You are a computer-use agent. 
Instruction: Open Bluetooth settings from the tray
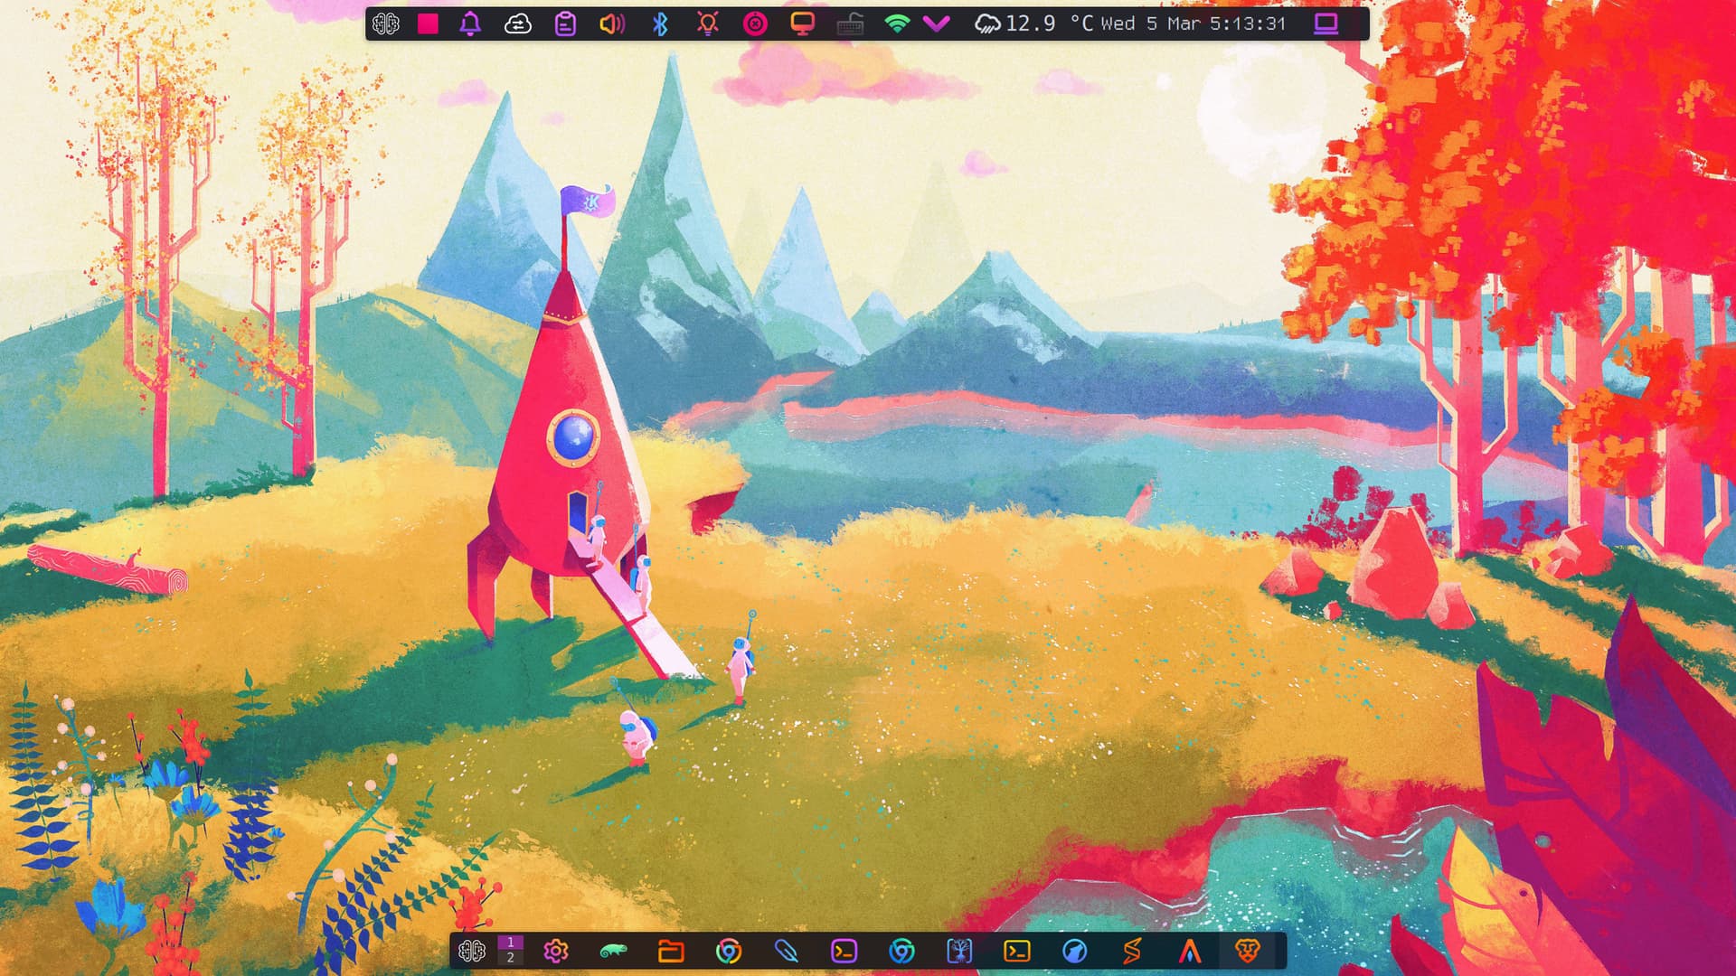click(x=660, y=23)
